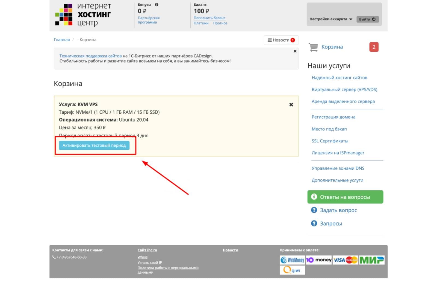Open personal data policy footer link
Image resolution: width=437 pixels, height=284 pixels.
coord(168,270)
